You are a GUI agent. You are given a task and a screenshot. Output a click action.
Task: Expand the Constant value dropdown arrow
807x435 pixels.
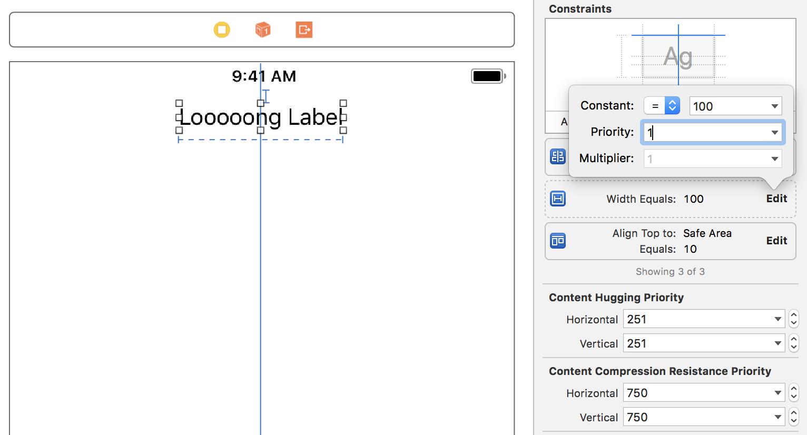click(774, 106)
